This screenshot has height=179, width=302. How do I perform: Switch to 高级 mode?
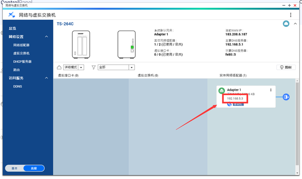[34, 168]
